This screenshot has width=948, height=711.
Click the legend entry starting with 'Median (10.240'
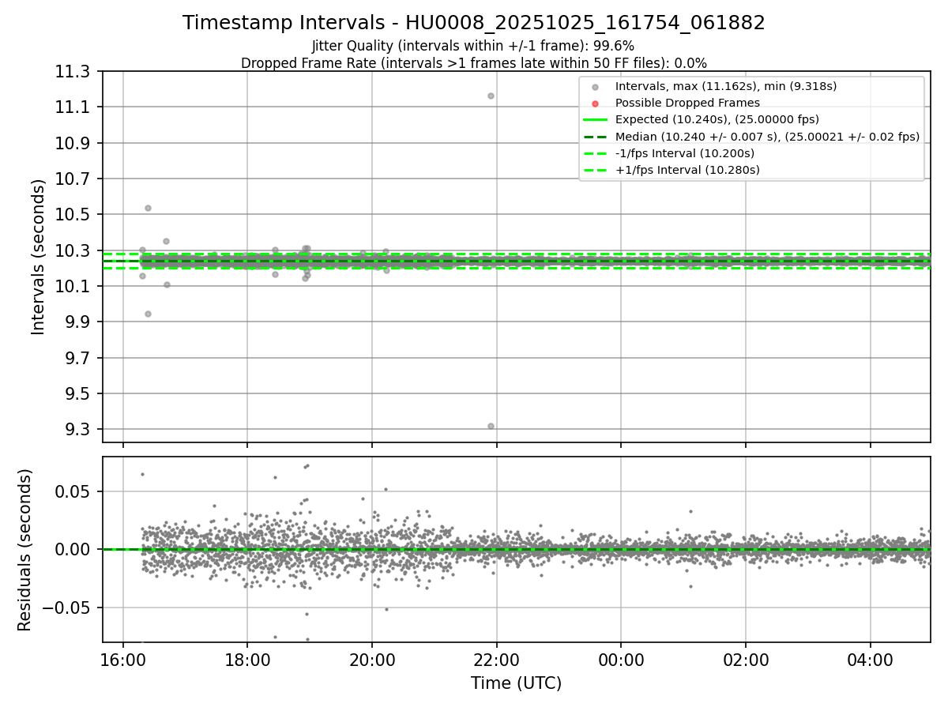point(767,137)
